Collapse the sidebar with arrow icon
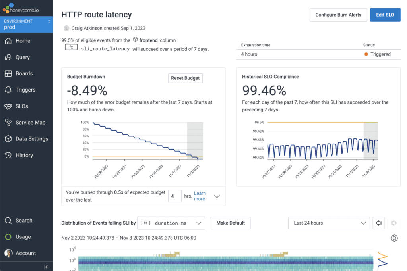 pos(47,267)
